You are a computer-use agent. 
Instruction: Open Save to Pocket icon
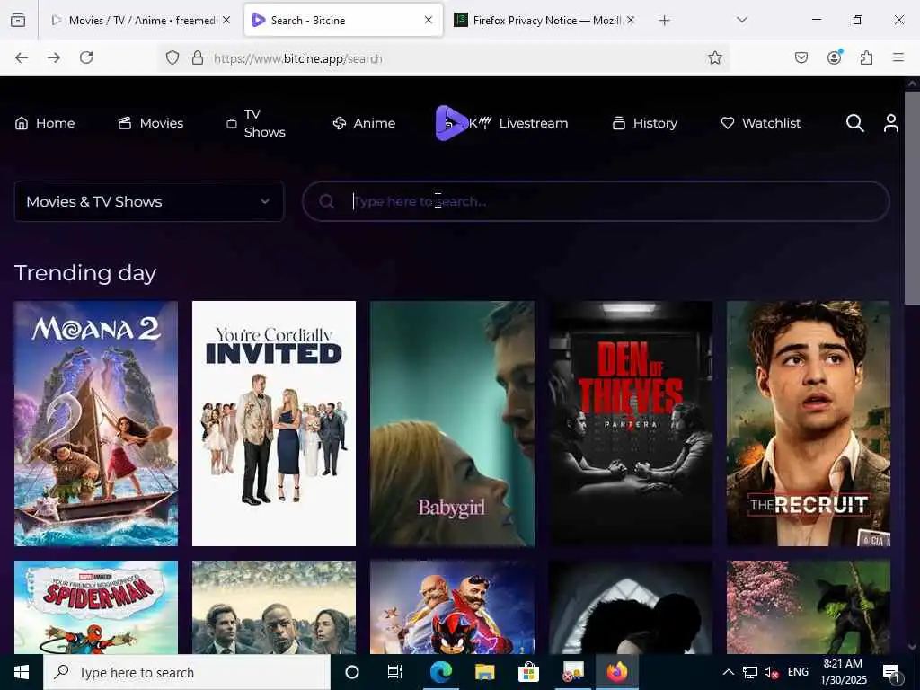[801, 57]
